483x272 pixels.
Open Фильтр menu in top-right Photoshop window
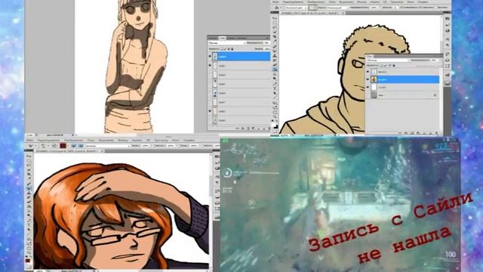(x=361, y=2)
